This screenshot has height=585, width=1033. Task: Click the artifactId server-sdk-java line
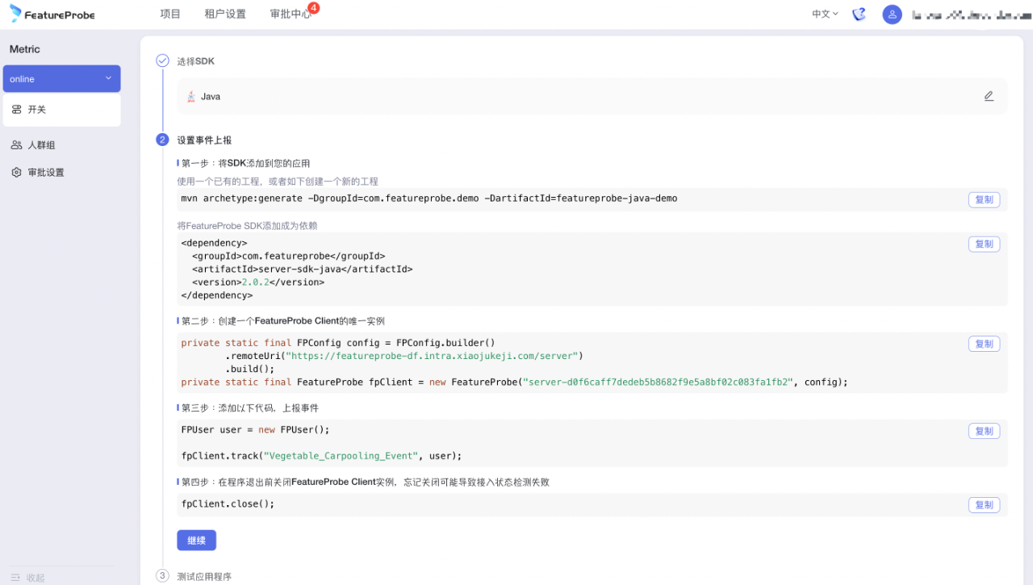pos(303,270)
